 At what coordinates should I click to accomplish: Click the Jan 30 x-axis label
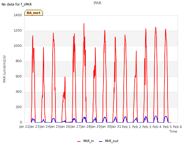pyautogui.click(x=106, y=127)
